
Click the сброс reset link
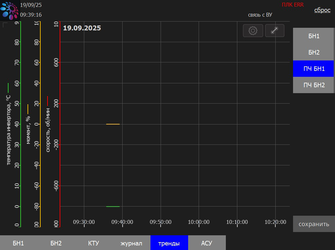coord(322,10)
